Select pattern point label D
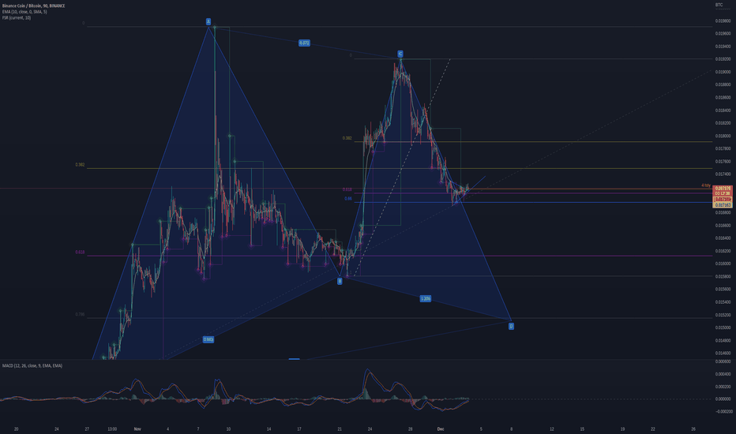This screenshot has width=736, height=434. click(511, 326)
